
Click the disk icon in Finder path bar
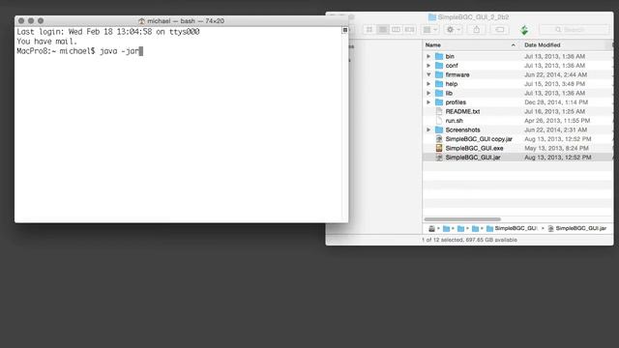tap(432, 228)
